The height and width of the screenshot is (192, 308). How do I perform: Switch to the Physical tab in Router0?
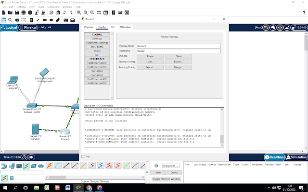point(89,27)
